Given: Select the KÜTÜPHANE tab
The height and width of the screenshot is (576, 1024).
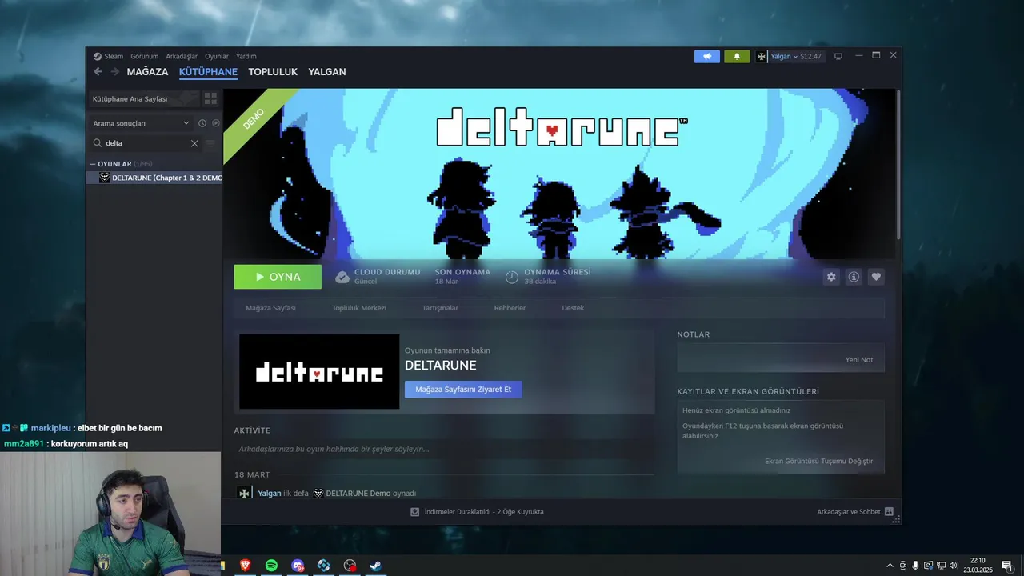Looking at the screenshot, I should (208, 72).
